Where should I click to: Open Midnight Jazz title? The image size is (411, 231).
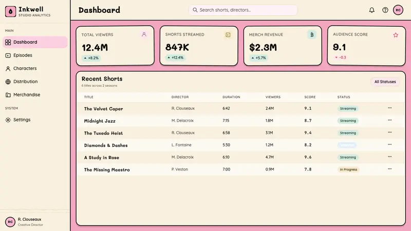click(x=100, y=121)
